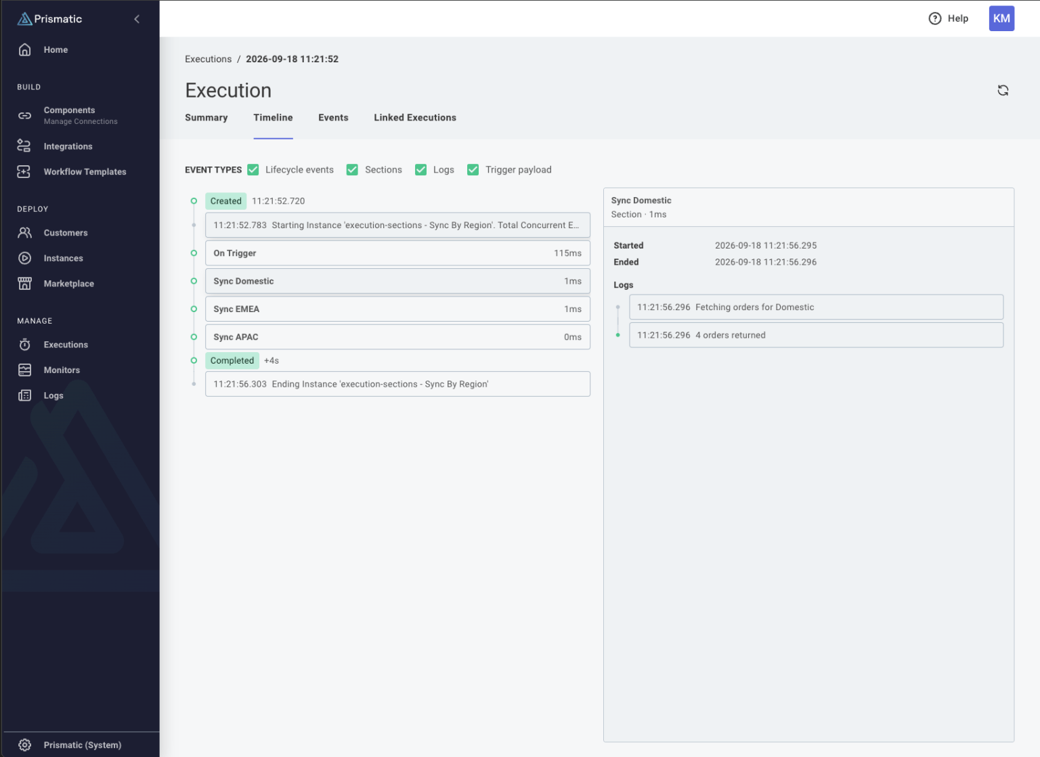The height and width of the screenshot is (757, 1040).
Task: Navigate to Executions breadcrumb link
Action: [208, 59]
